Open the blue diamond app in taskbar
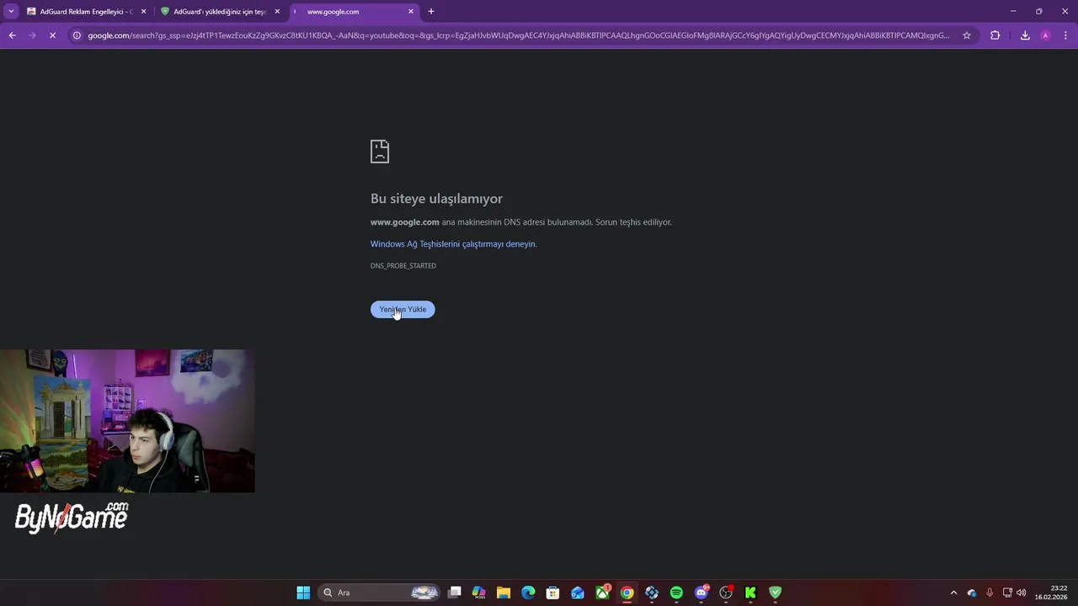The height and width of the screenshot is (606, 1078). 652,593
